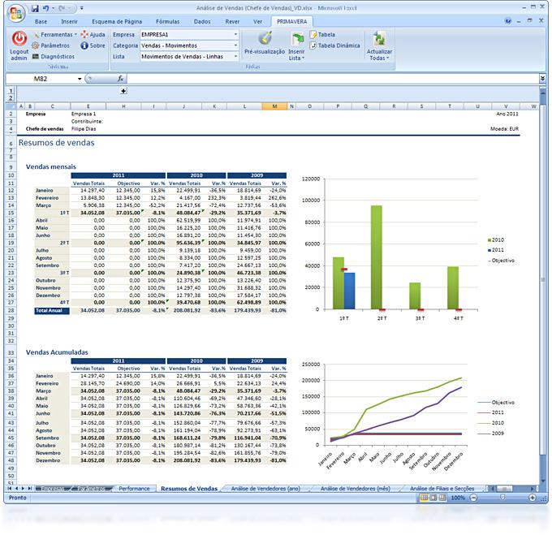Click the fx insert function icon

point(120,79)
